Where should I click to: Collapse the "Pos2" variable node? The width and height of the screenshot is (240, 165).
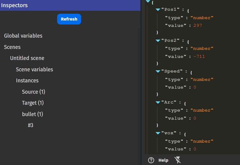click(x=158, y=41)
